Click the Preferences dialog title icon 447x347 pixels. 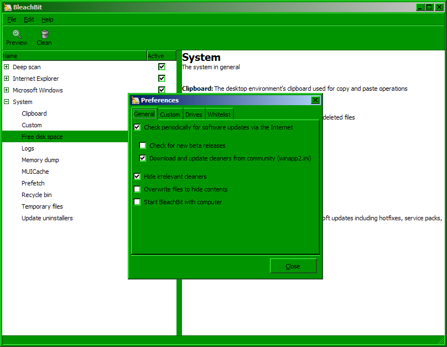pos(136,100)
